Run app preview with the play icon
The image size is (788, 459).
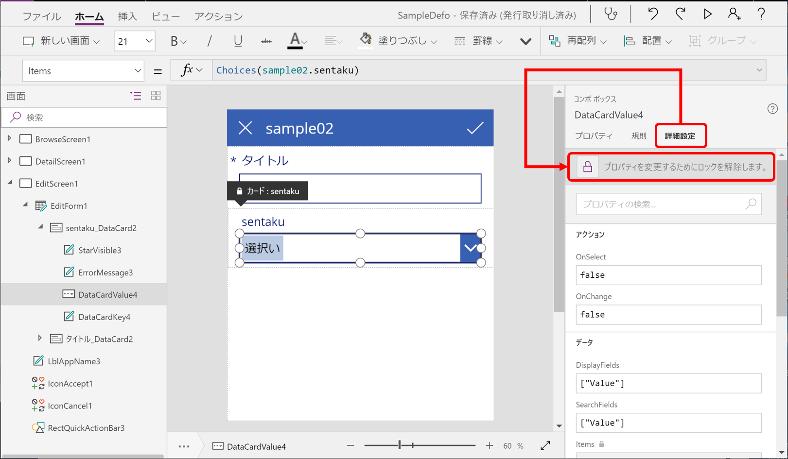coord(708,14)
